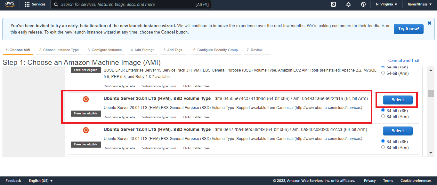Launch the CloudShell terminal icon
The image size is (437, 185).
click(x=333, y=4)
